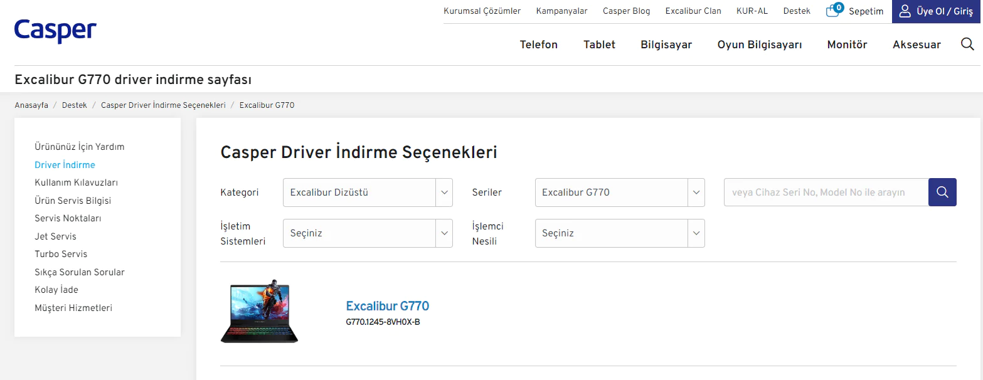
Task: Select Oyun Bilgisayarı from the navigation menu
Action: pos(759,45)
